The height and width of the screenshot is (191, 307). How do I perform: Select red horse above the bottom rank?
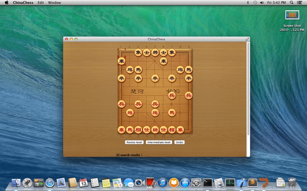pyautogui.click(x=172, y=113)
